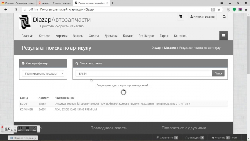Click the reader mode icon in address bar

[213, 10]
